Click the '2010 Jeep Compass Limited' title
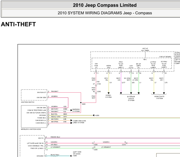Image resolution: width=180 pixels, height=157 pixels. (105, 5)
